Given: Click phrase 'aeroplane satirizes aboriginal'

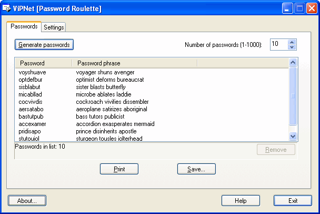Looking at the screenshot, I should pyautogui.click(x=112, y=109).
